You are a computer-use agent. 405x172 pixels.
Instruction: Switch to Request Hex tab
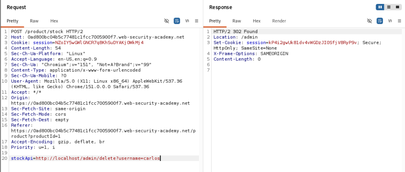pos(54,21)
